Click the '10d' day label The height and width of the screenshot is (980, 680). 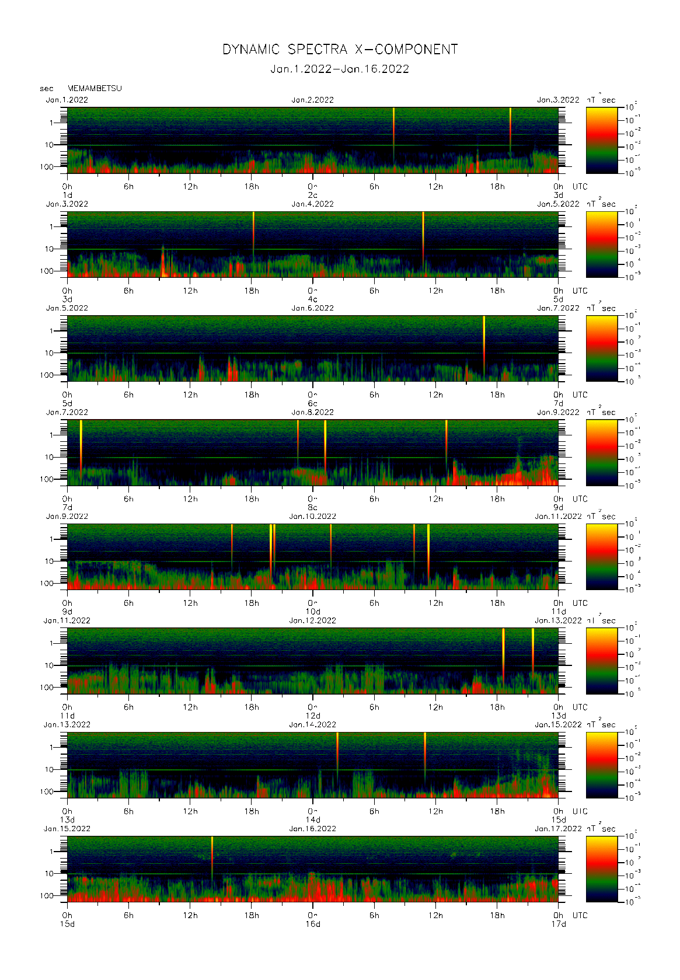tap(313, 611)
